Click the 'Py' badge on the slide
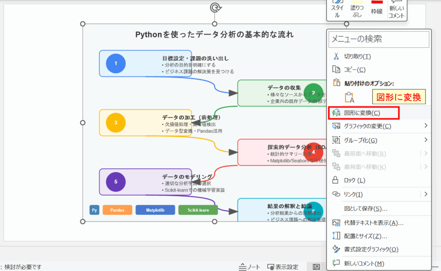This screenshot has width=441, height=271. pyautogui.click(x=94, y=210)
